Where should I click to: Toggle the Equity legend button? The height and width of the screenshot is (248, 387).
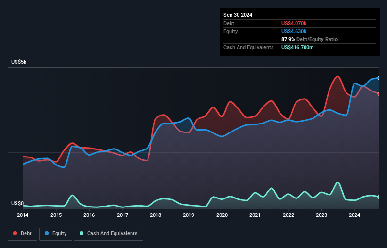point(56,234)
